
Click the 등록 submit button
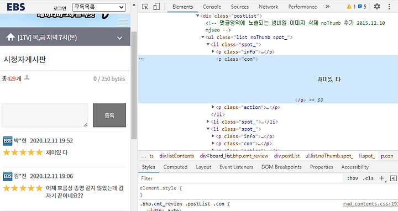click(109, 115)
